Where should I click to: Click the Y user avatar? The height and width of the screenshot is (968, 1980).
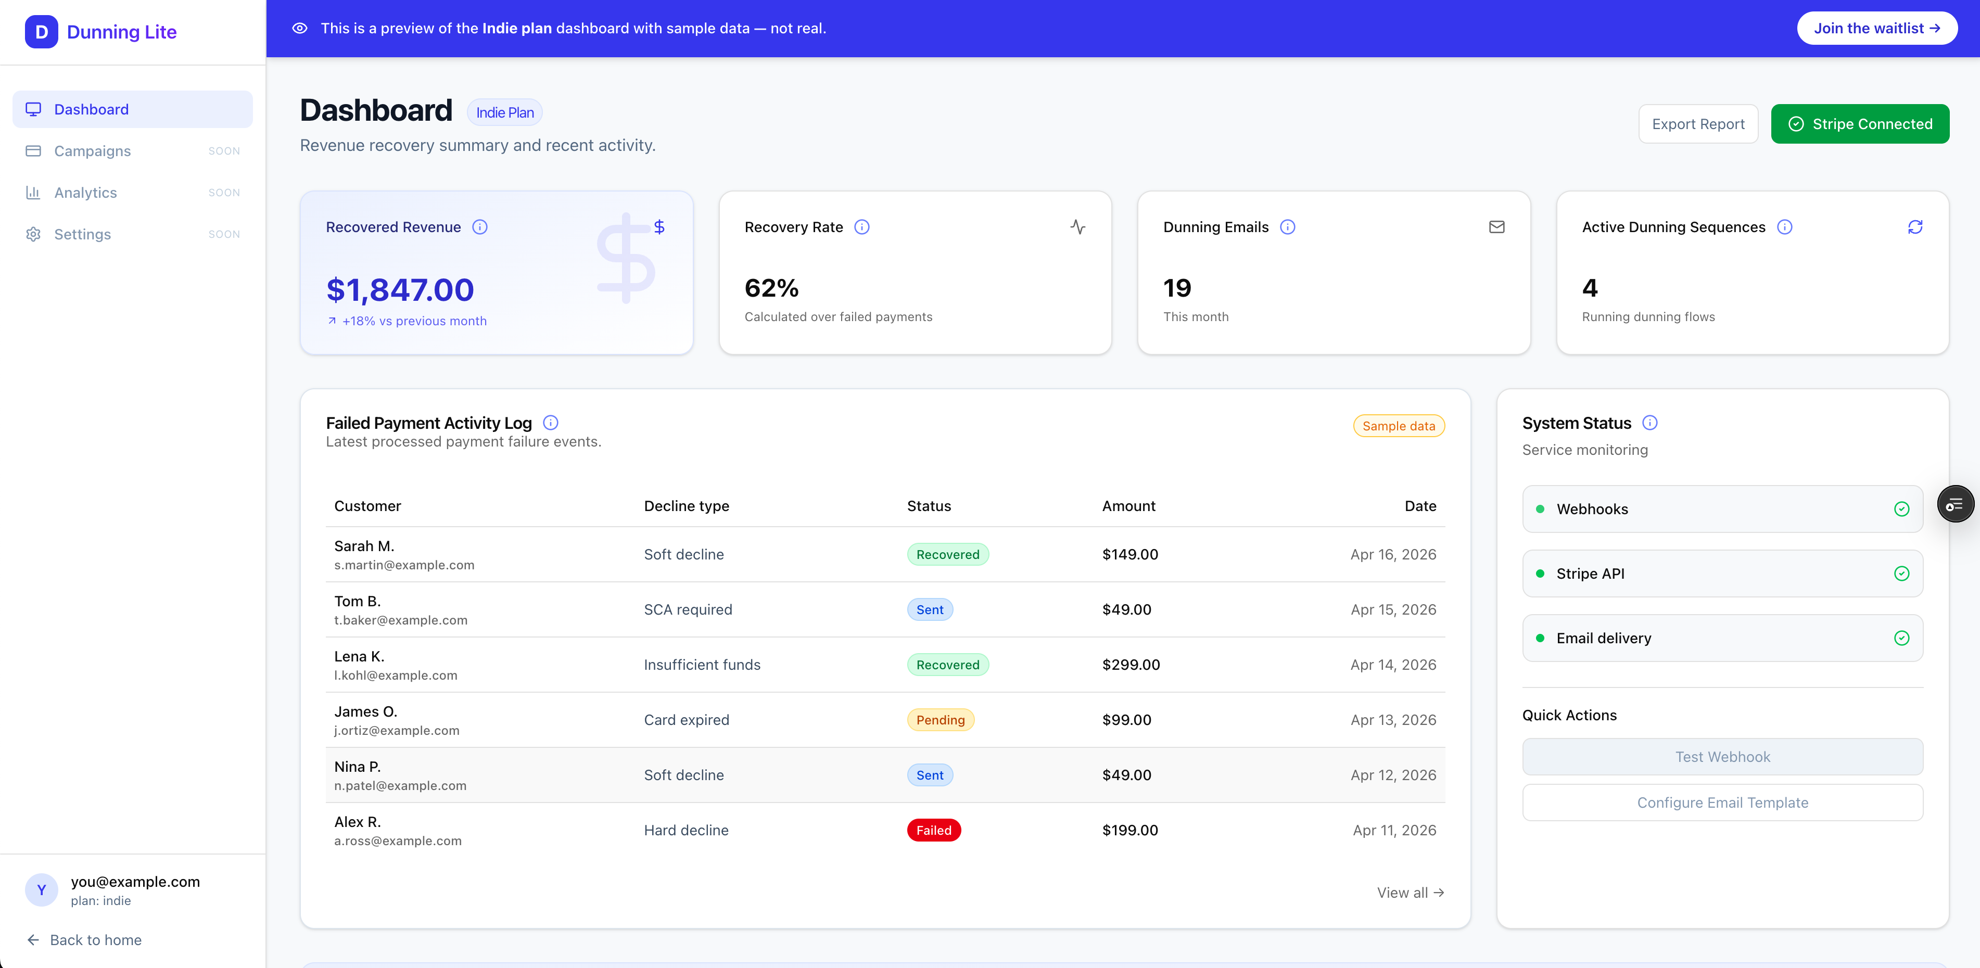click(x=42, y=889)
